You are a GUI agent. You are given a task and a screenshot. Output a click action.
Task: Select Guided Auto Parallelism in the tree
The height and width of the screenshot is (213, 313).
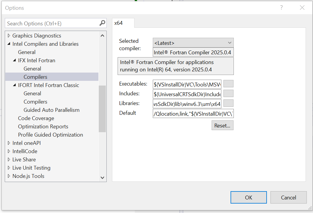51,110
